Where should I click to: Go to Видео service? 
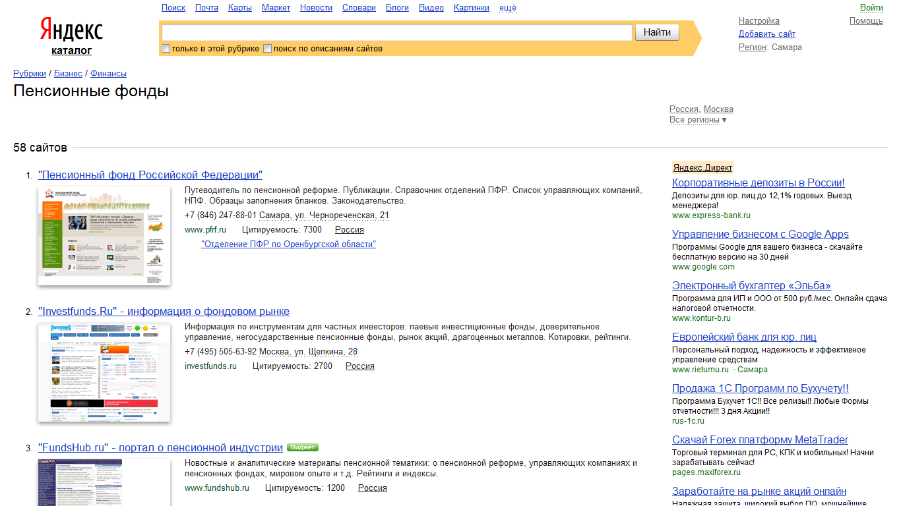431,8
